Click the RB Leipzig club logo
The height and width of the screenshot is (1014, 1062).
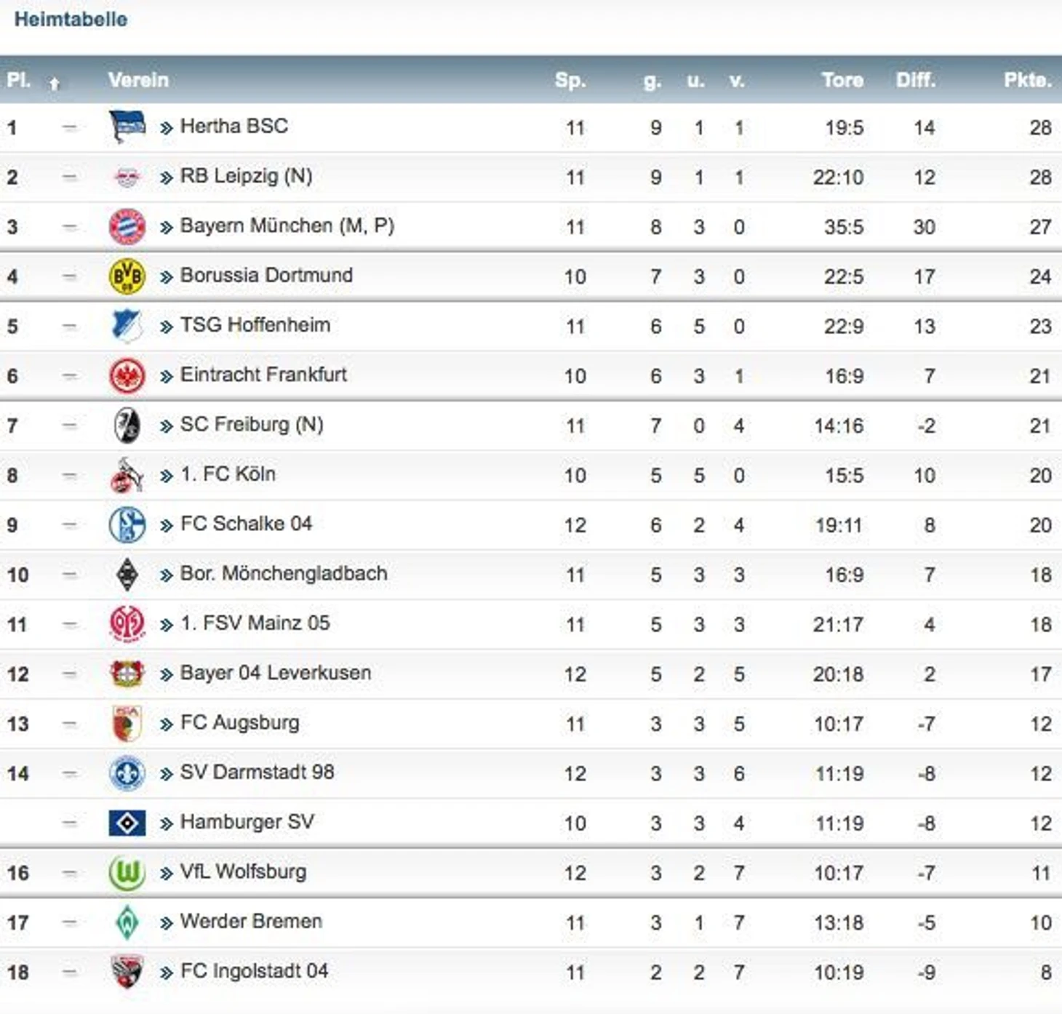127,177
